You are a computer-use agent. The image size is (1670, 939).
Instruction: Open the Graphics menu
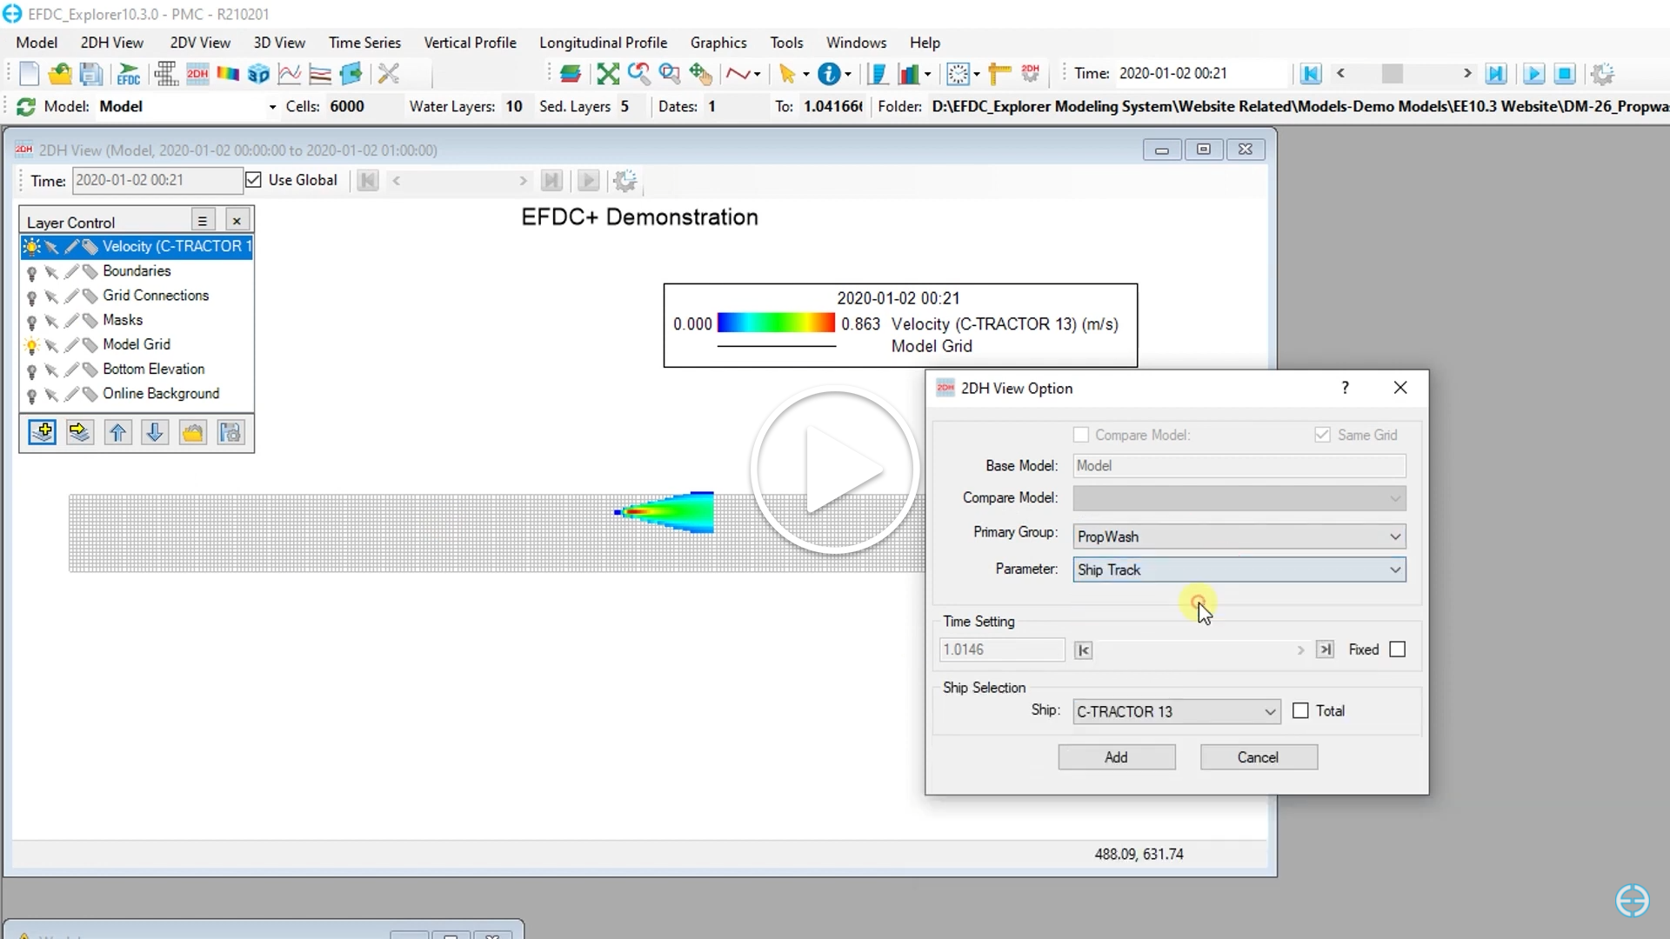pos(718,43)
